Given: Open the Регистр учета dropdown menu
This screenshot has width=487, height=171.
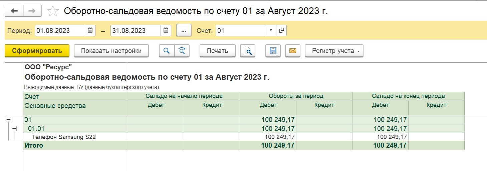Looking at the screenshot, I should (334, 51).
